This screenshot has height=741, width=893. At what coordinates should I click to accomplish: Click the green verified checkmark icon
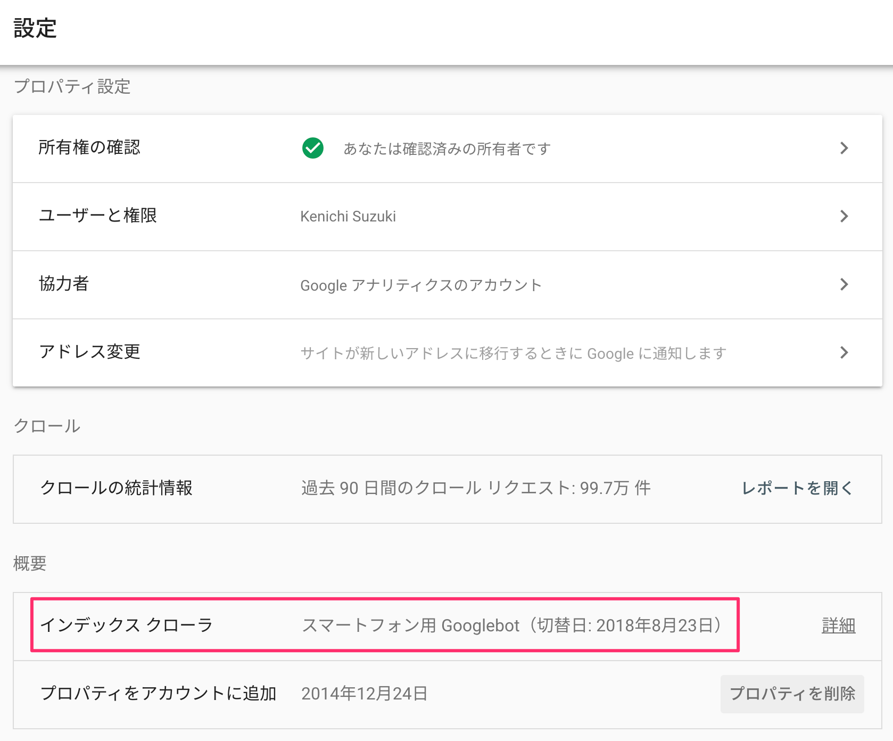click(x=313, y=148)
